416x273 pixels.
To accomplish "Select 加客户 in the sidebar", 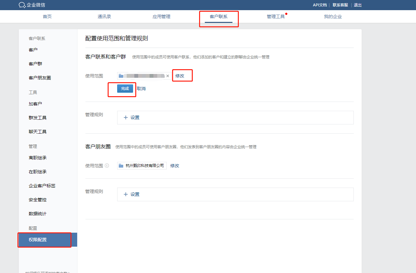I will 35,104.
